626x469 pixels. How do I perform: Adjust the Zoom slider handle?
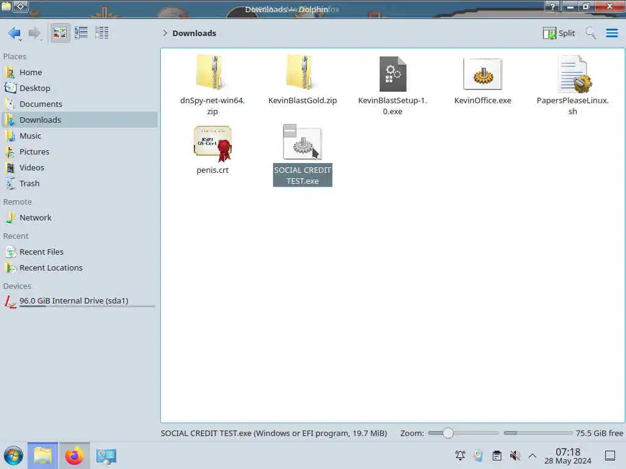click(x=448, y=433)
